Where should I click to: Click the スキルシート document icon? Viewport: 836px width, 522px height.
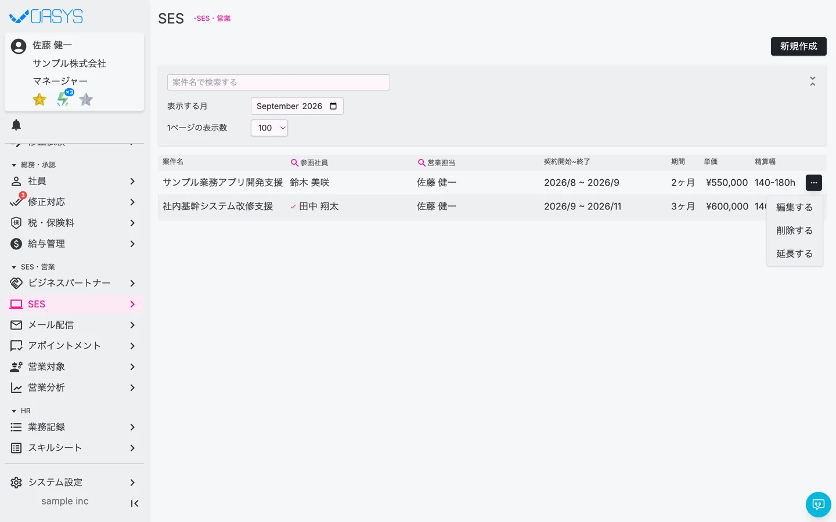[16, 448]
